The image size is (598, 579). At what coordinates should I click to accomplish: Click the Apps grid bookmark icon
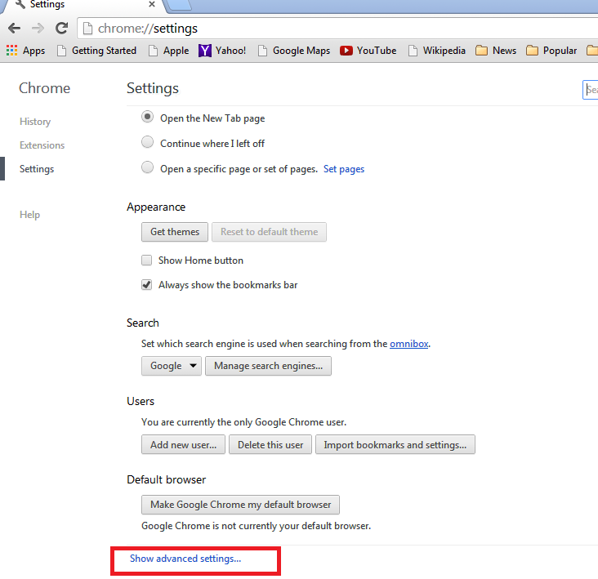[11, 51]
